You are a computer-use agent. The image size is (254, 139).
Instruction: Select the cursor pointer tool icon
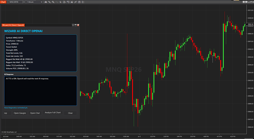(60, 2)
